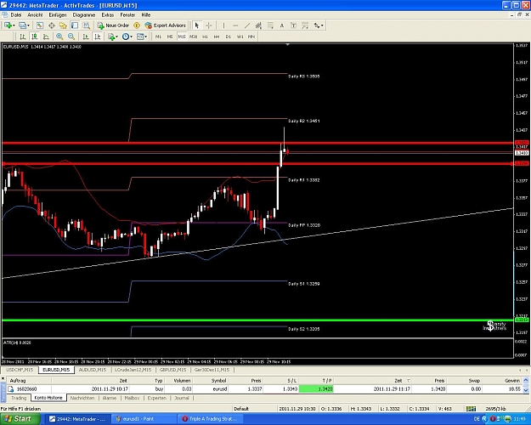Toggle chart shift icon
The width and height of the screenshot is (531, 425).
click(97, 37)
